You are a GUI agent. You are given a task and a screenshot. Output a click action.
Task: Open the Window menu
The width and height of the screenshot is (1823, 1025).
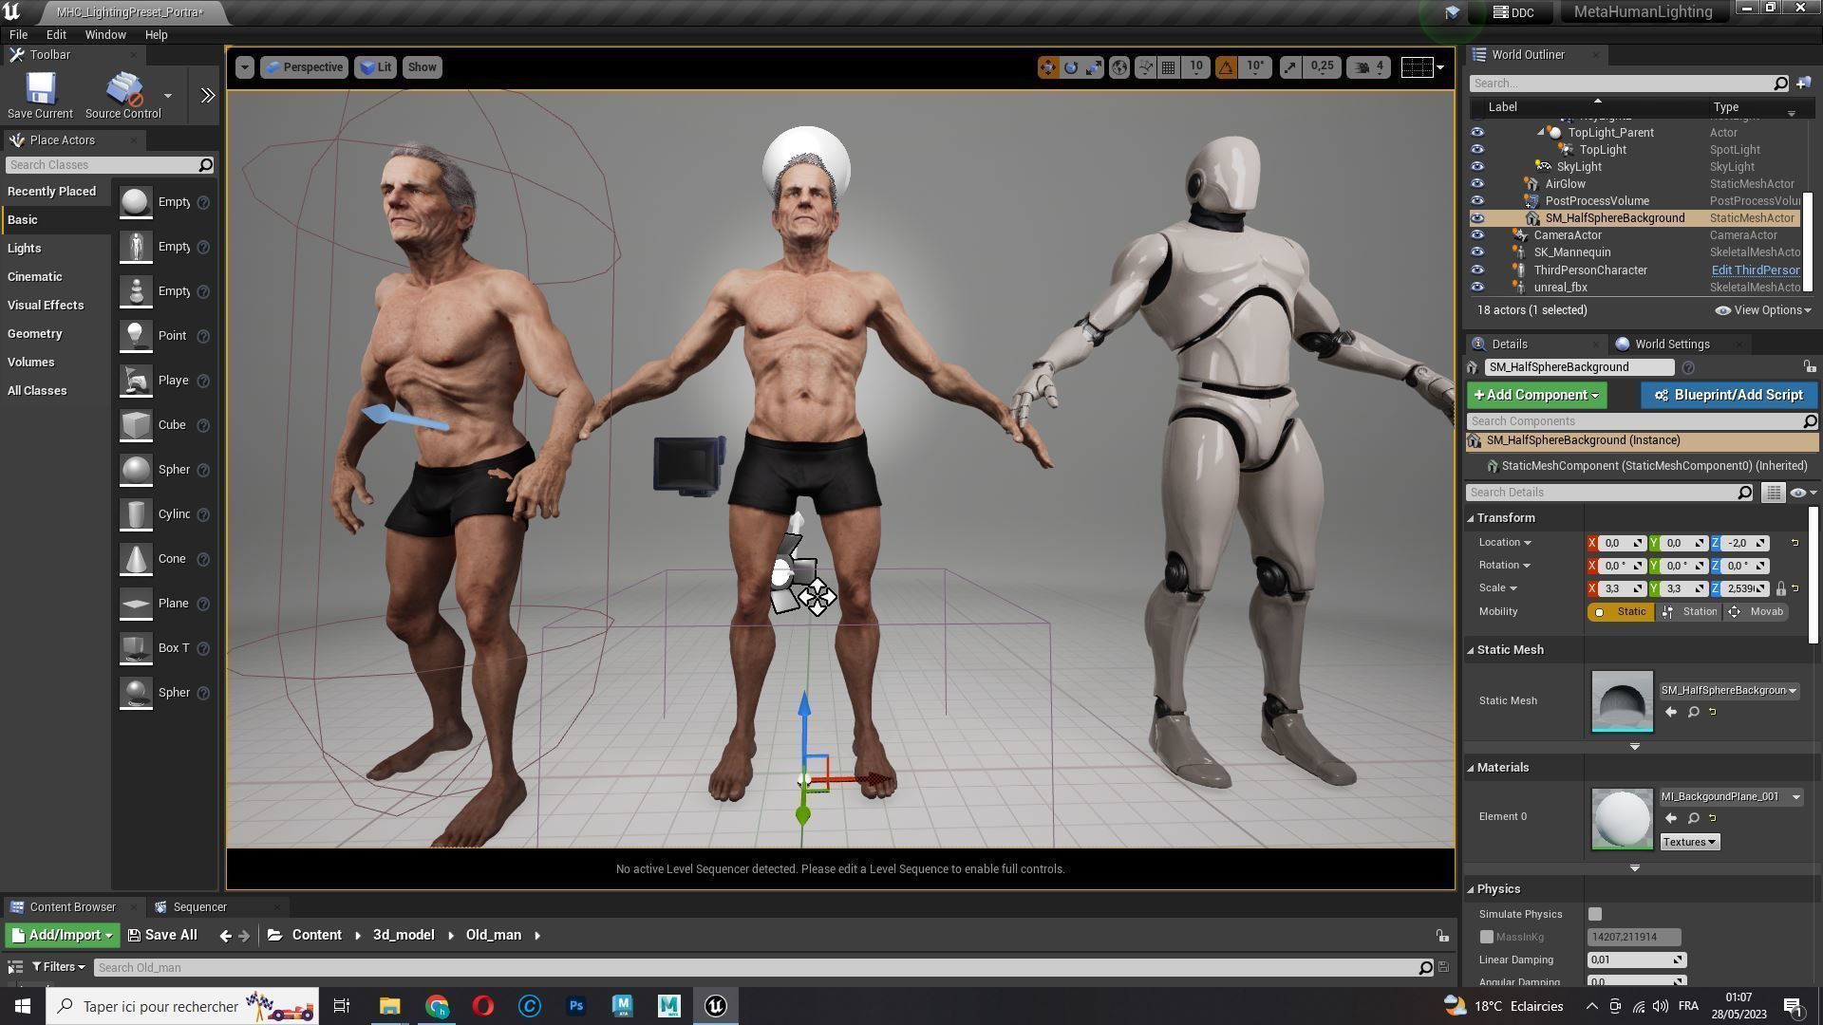104,34
